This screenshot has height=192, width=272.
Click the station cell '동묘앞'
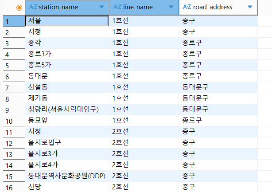67,121
